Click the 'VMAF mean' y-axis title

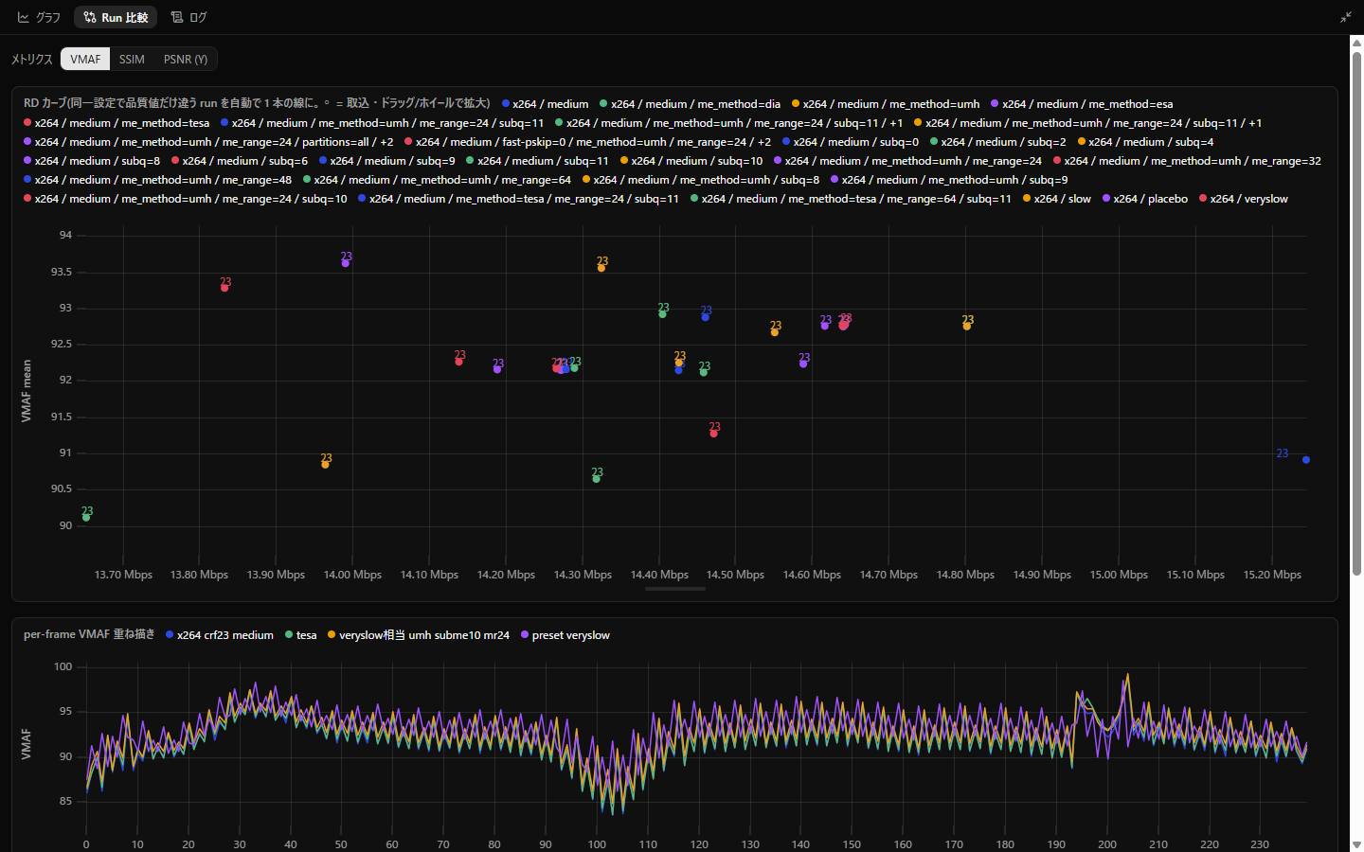pos(27,390)
